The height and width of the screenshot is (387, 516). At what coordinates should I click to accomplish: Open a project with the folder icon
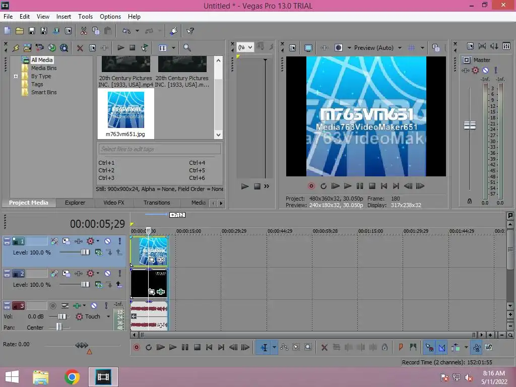20,31
